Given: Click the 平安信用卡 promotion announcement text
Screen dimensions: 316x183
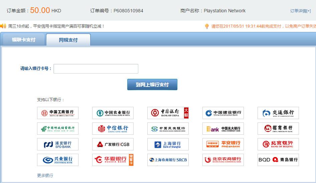Looking at the screenshot, I should (56, 26).
